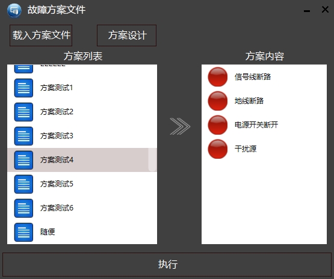Screen dimensions: 334x279
Task: Click the 方案测试3 document icon
Action: 23,136
